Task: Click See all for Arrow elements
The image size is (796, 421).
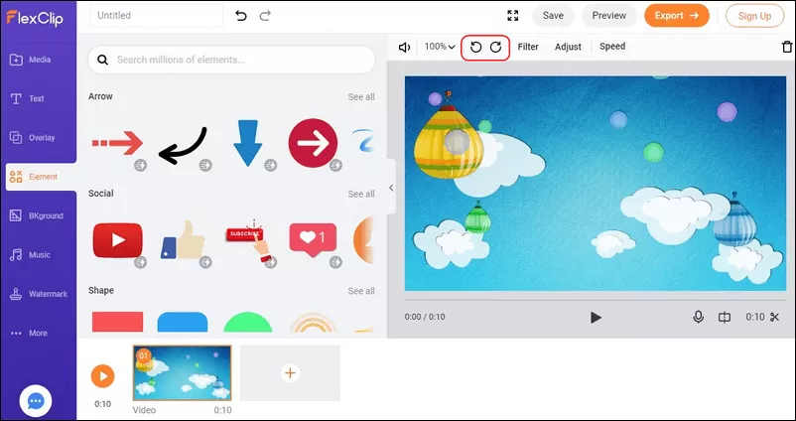Action: click(x=361, y=96)
